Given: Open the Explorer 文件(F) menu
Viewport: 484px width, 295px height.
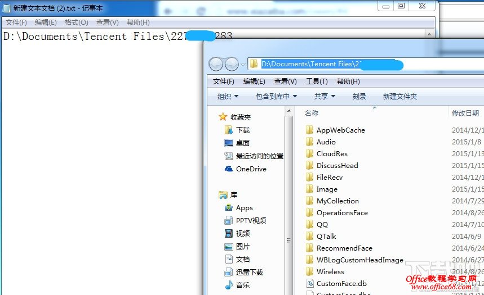Looking at the screenshot, I should click(223, 81).
